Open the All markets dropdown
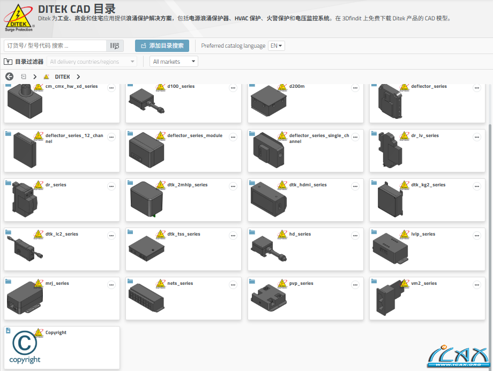 [174, 62]
